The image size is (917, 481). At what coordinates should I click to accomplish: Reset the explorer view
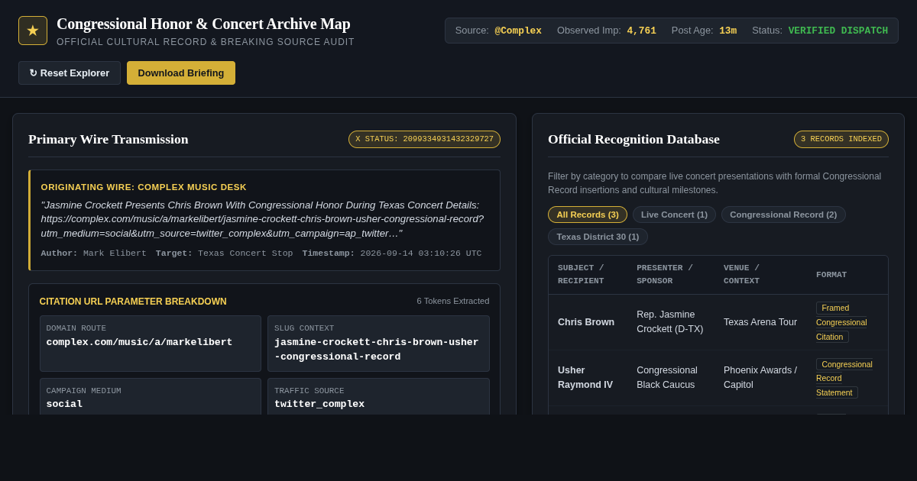(70, 73)
